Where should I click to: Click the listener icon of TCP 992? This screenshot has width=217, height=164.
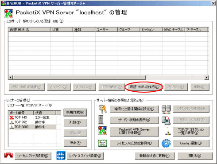click(12, 122)
